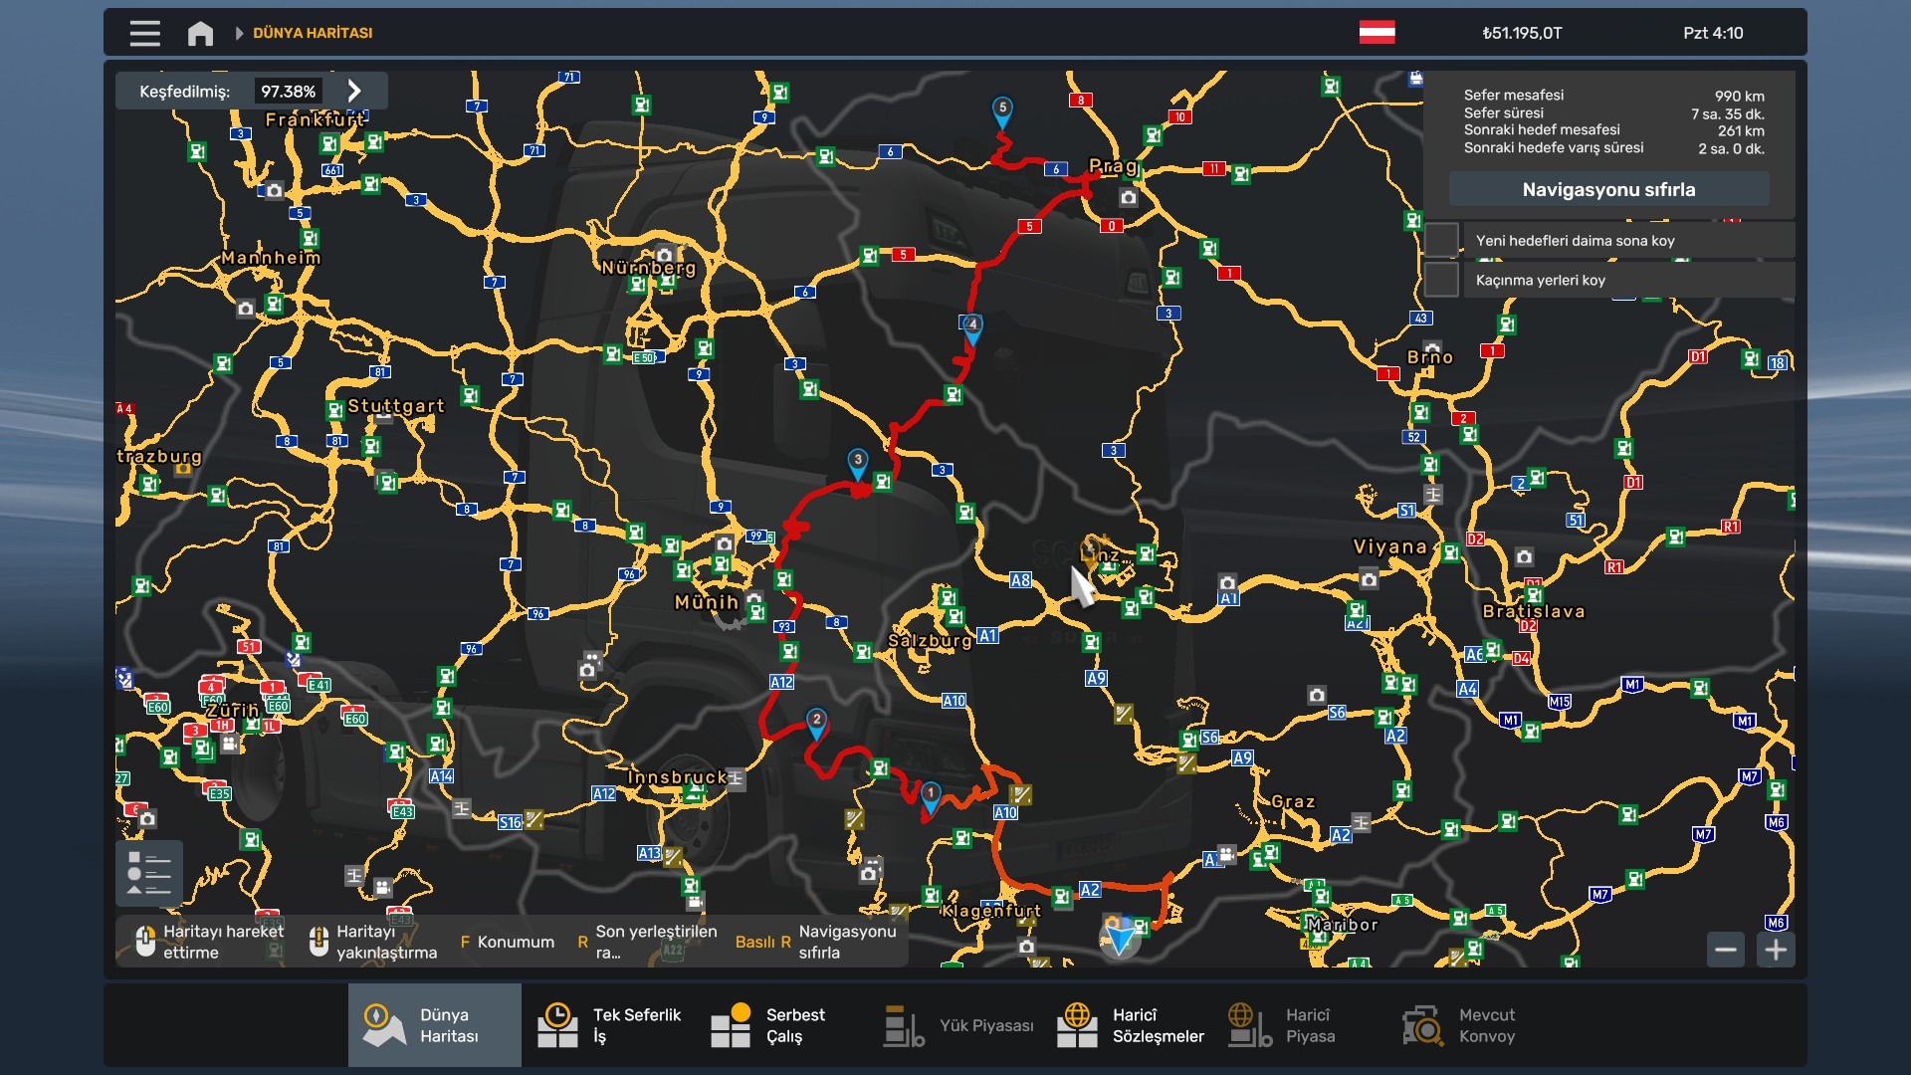Click the Mevcut Konvoy icon
The image size is (1911, 1075).
coord(1423,1025)
